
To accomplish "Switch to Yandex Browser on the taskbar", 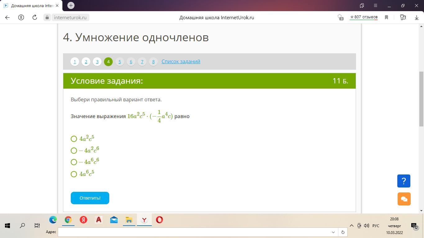I will 144,220.
